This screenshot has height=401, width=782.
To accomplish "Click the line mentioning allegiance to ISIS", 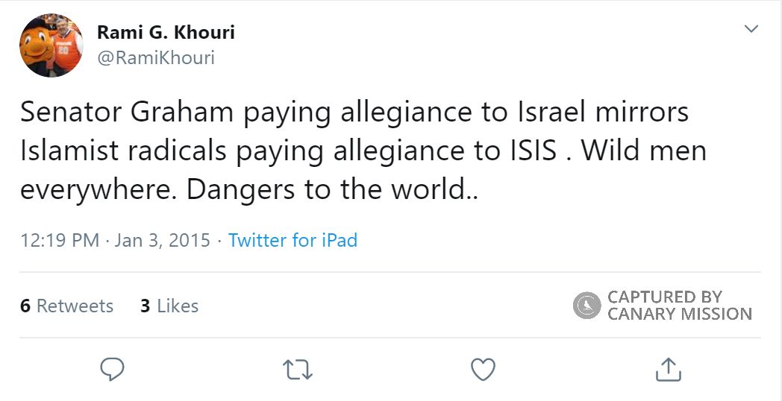I will (363, 151).
